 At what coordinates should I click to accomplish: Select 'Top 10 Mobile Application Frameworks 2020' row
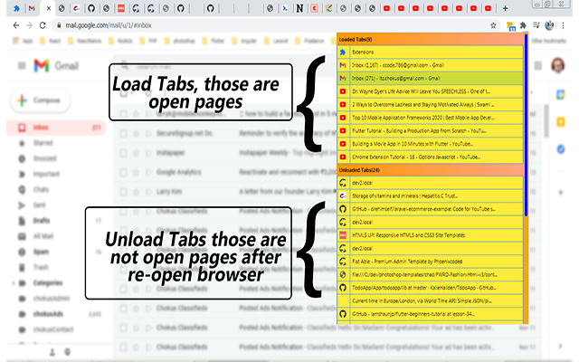[431, 118]
